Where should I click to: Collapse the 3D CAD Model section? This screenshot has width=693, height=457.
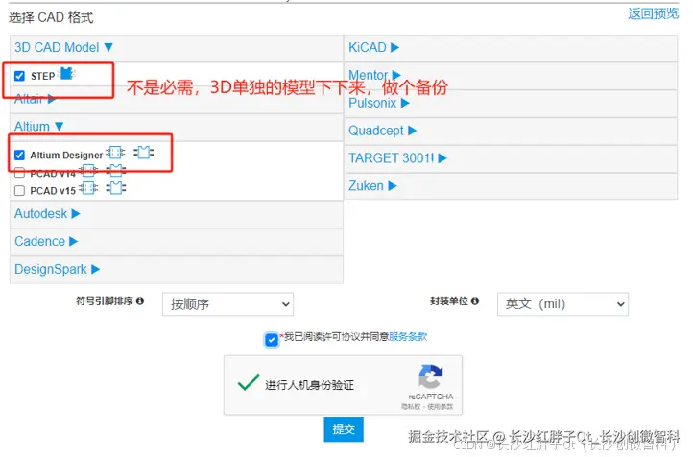pos(63,47)
